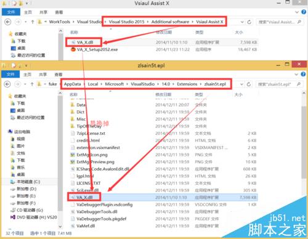Click Up arrow in Vsiaul Assist X window
Viewport: 308px width, 239px height.
(33, 22)
